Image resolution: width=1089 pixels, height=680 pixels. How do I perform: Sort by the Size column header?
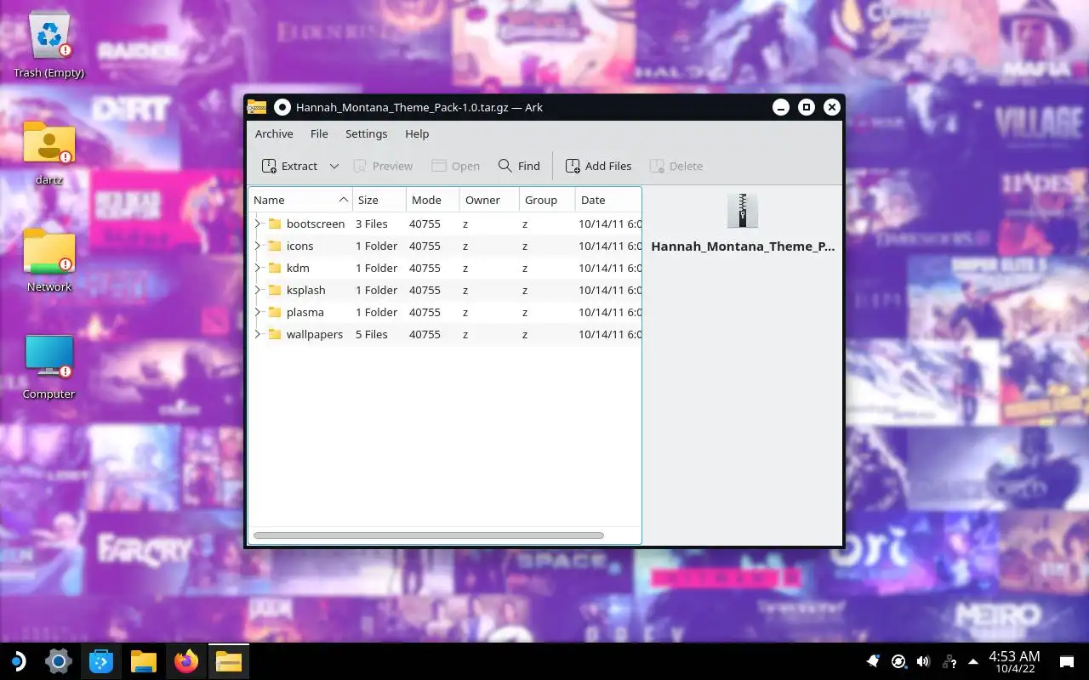pos(379,200)
